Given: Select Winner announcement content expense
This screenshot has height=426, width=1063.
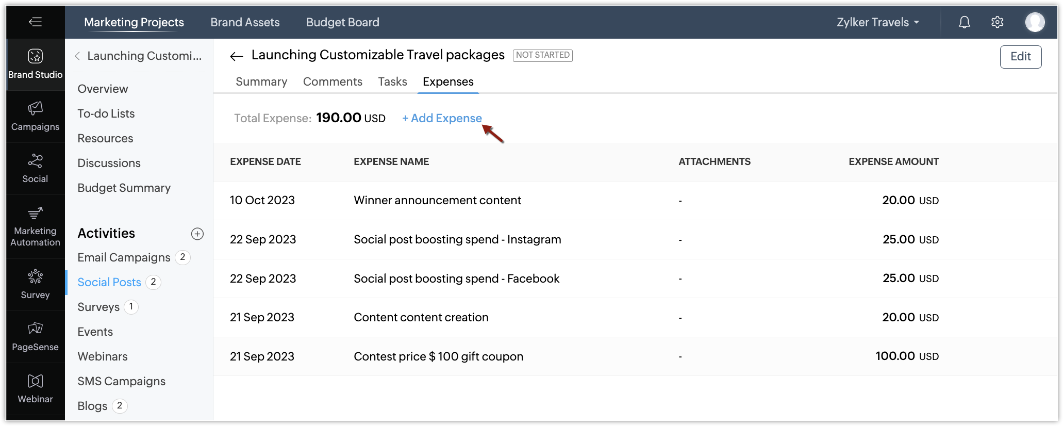Looking at the screenshot, I should (x=437, y=200).
